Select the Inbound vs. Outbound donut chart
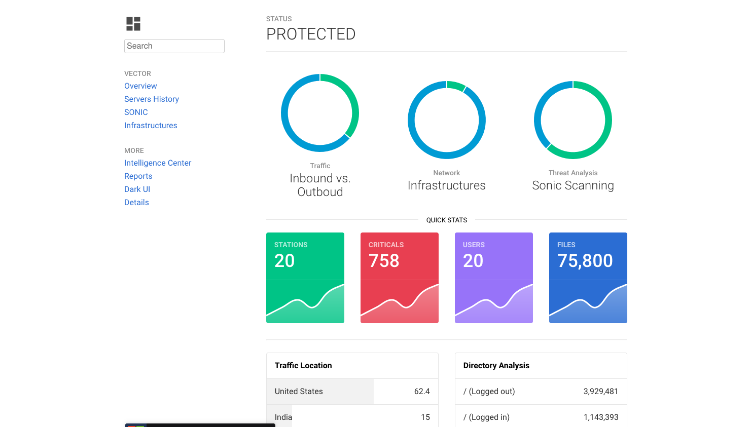The width and height of the screenshot is (751, 427). (320, 112)
